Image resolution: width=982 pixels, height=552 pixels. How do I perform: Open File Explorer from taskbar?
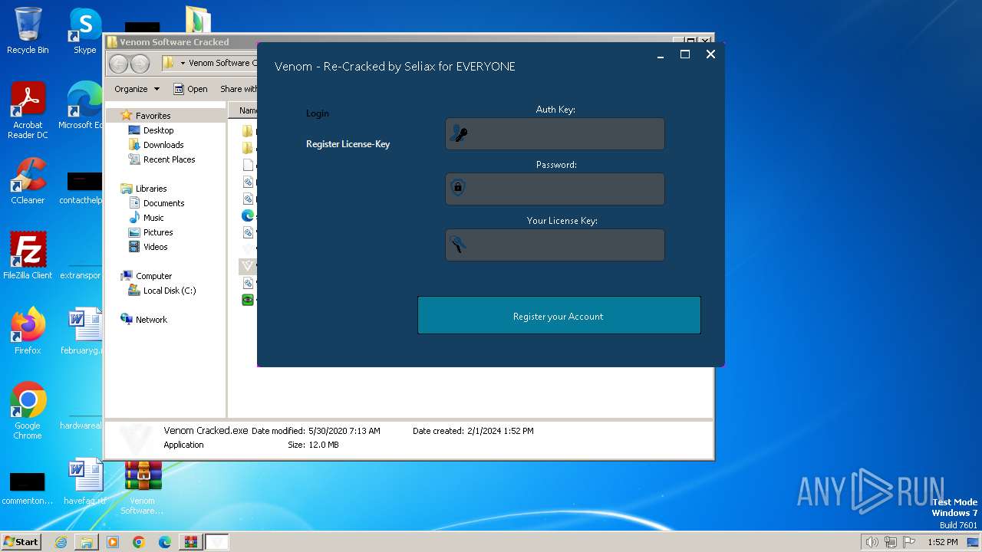[87, 542]
